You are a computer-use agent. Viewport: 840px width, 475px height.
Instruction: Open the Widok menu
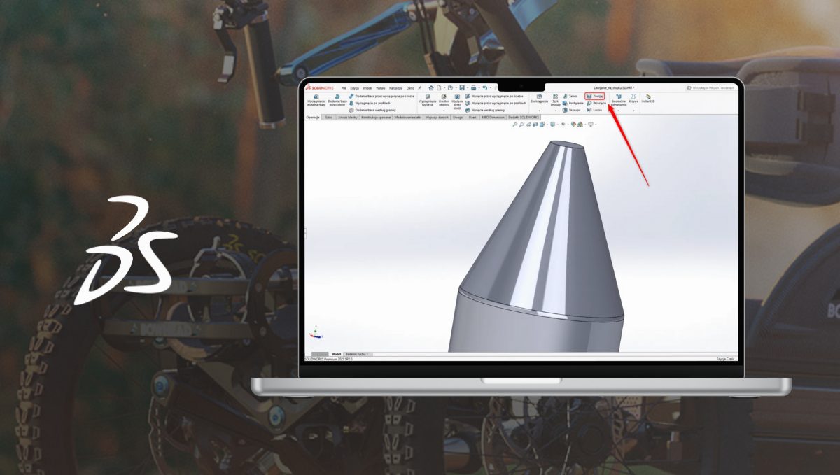(367, 88)
